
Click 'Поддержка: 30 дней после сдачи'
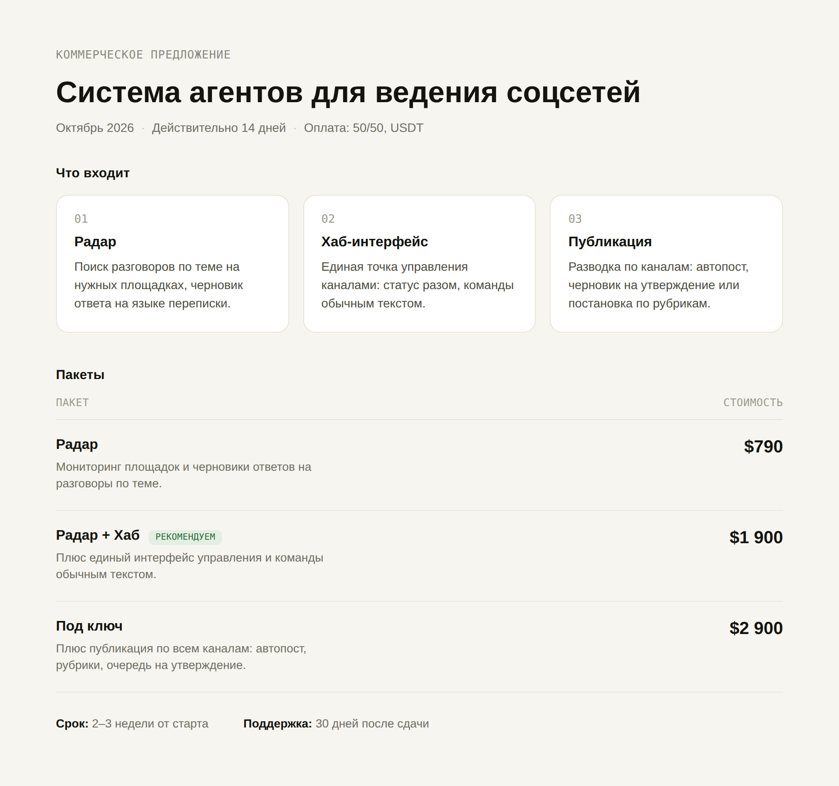coord(336,724)
